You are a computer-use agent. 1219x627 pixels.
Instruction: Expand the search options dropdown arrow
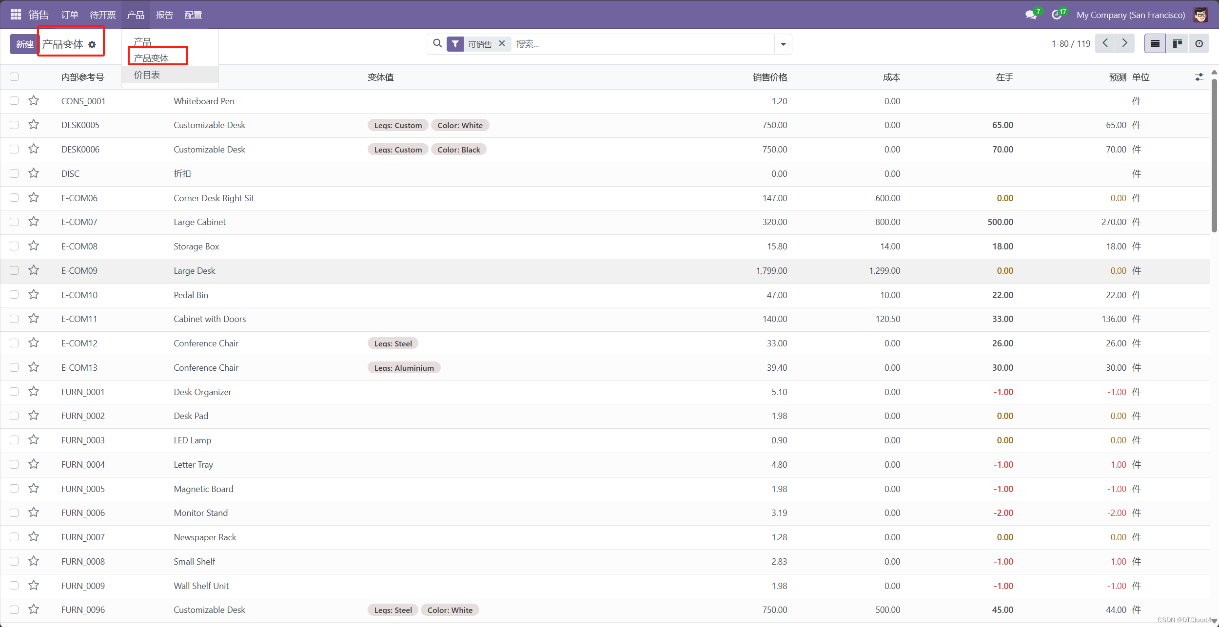pos(783,44)
